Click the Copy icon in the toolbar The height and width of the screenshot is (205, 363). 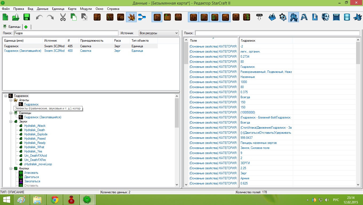(x=73, y=17)
